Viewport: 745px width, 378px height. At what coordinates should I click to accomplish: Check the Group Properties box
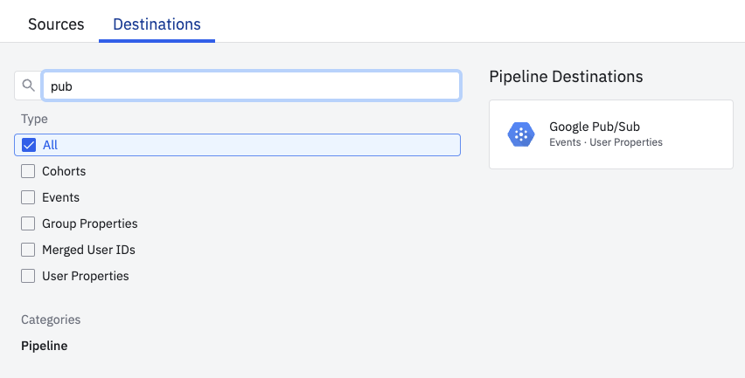[x=28, y=223]
